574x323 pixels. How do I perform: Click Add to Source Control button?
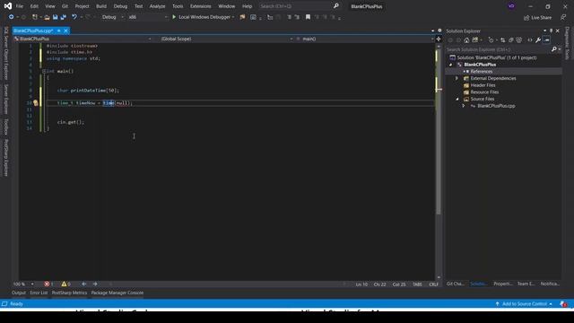[x=524, y=304]
